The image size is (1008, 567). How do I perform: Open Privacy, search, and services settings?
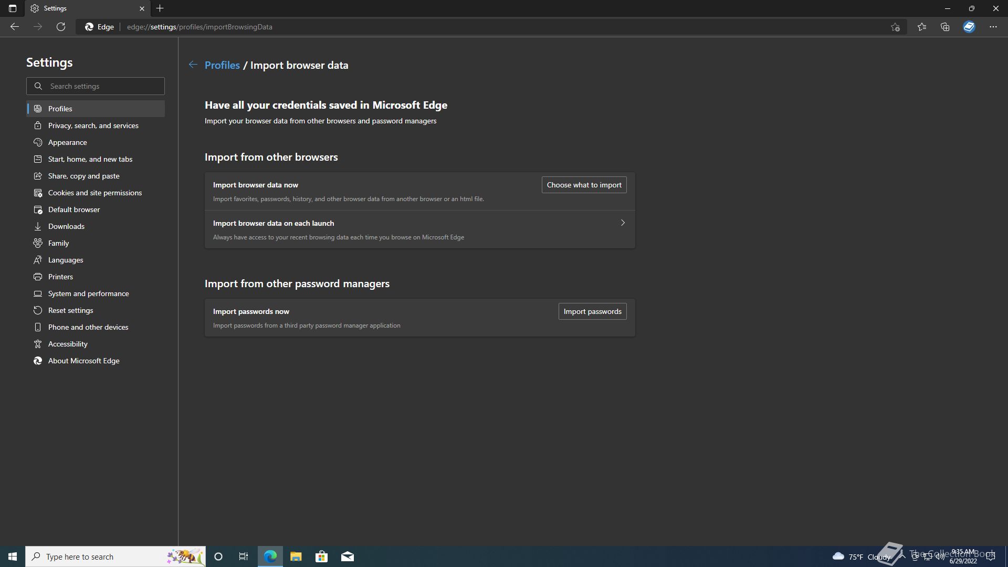[96, 125]
